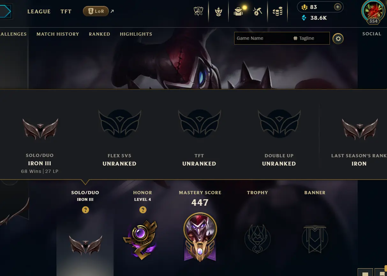Click the Honor help question mark

[143, 210]
